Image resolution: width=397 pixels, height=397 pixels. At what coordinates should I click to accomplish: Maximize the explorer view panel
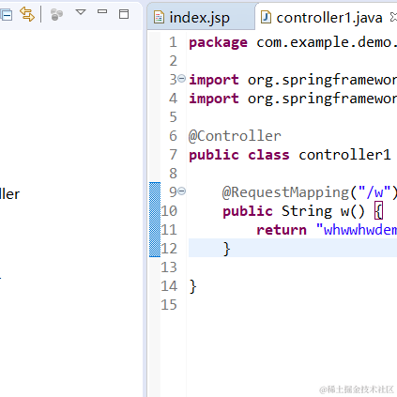click(124, 14)
